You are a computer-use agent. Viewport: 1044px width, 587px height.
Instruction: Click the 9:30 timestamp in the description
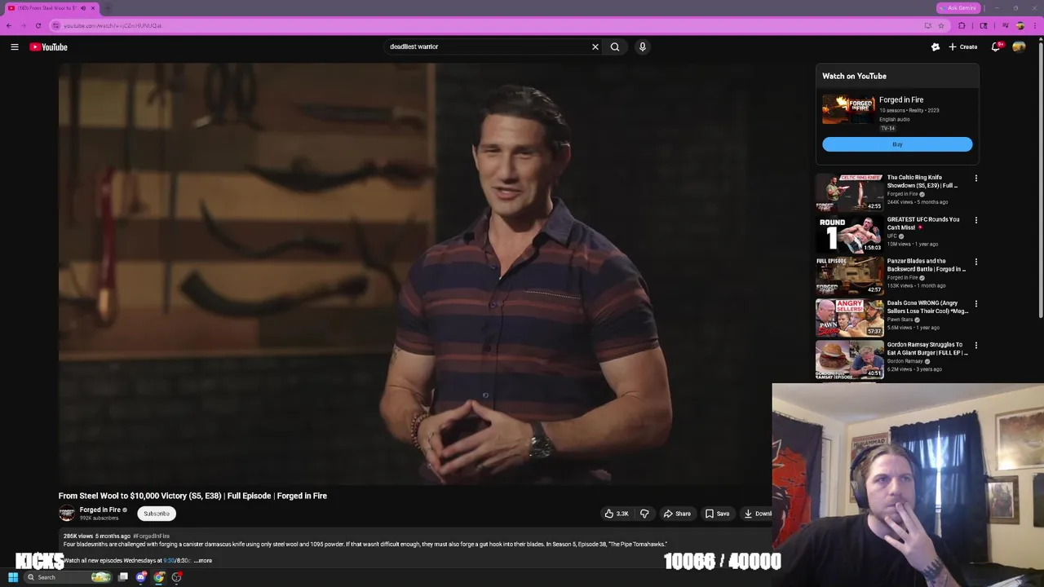(x=169, y=561)
